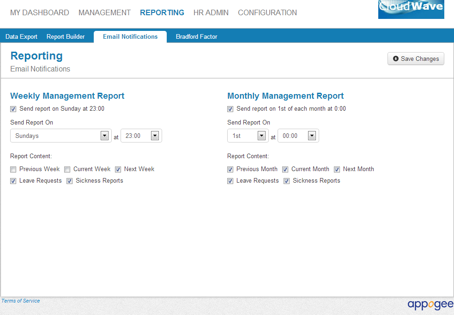
Task: Open the Terms of Service link
Action: [x=20, y=301]
